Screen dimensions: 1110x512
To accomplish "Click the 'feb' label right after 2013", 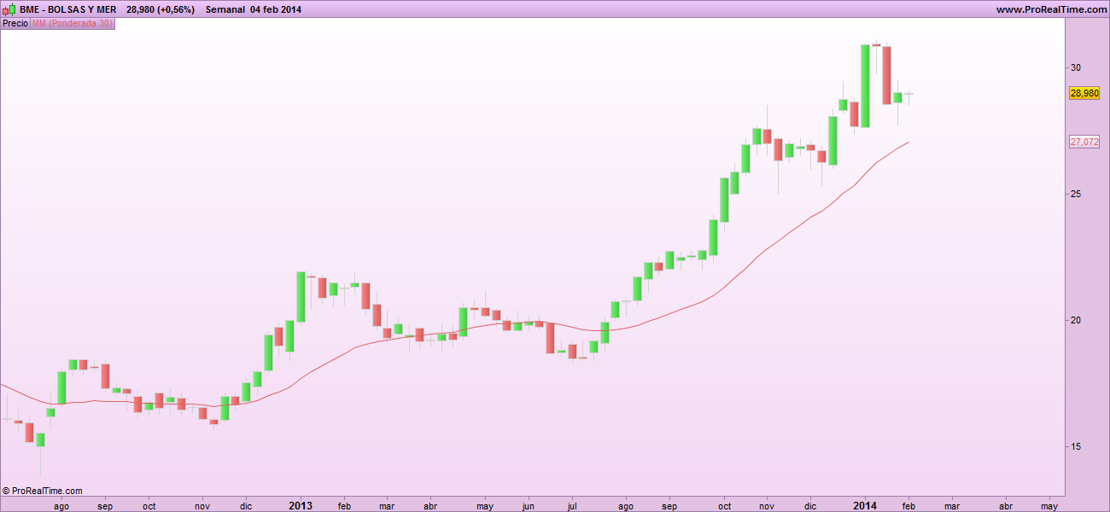I will pos(345,505).
